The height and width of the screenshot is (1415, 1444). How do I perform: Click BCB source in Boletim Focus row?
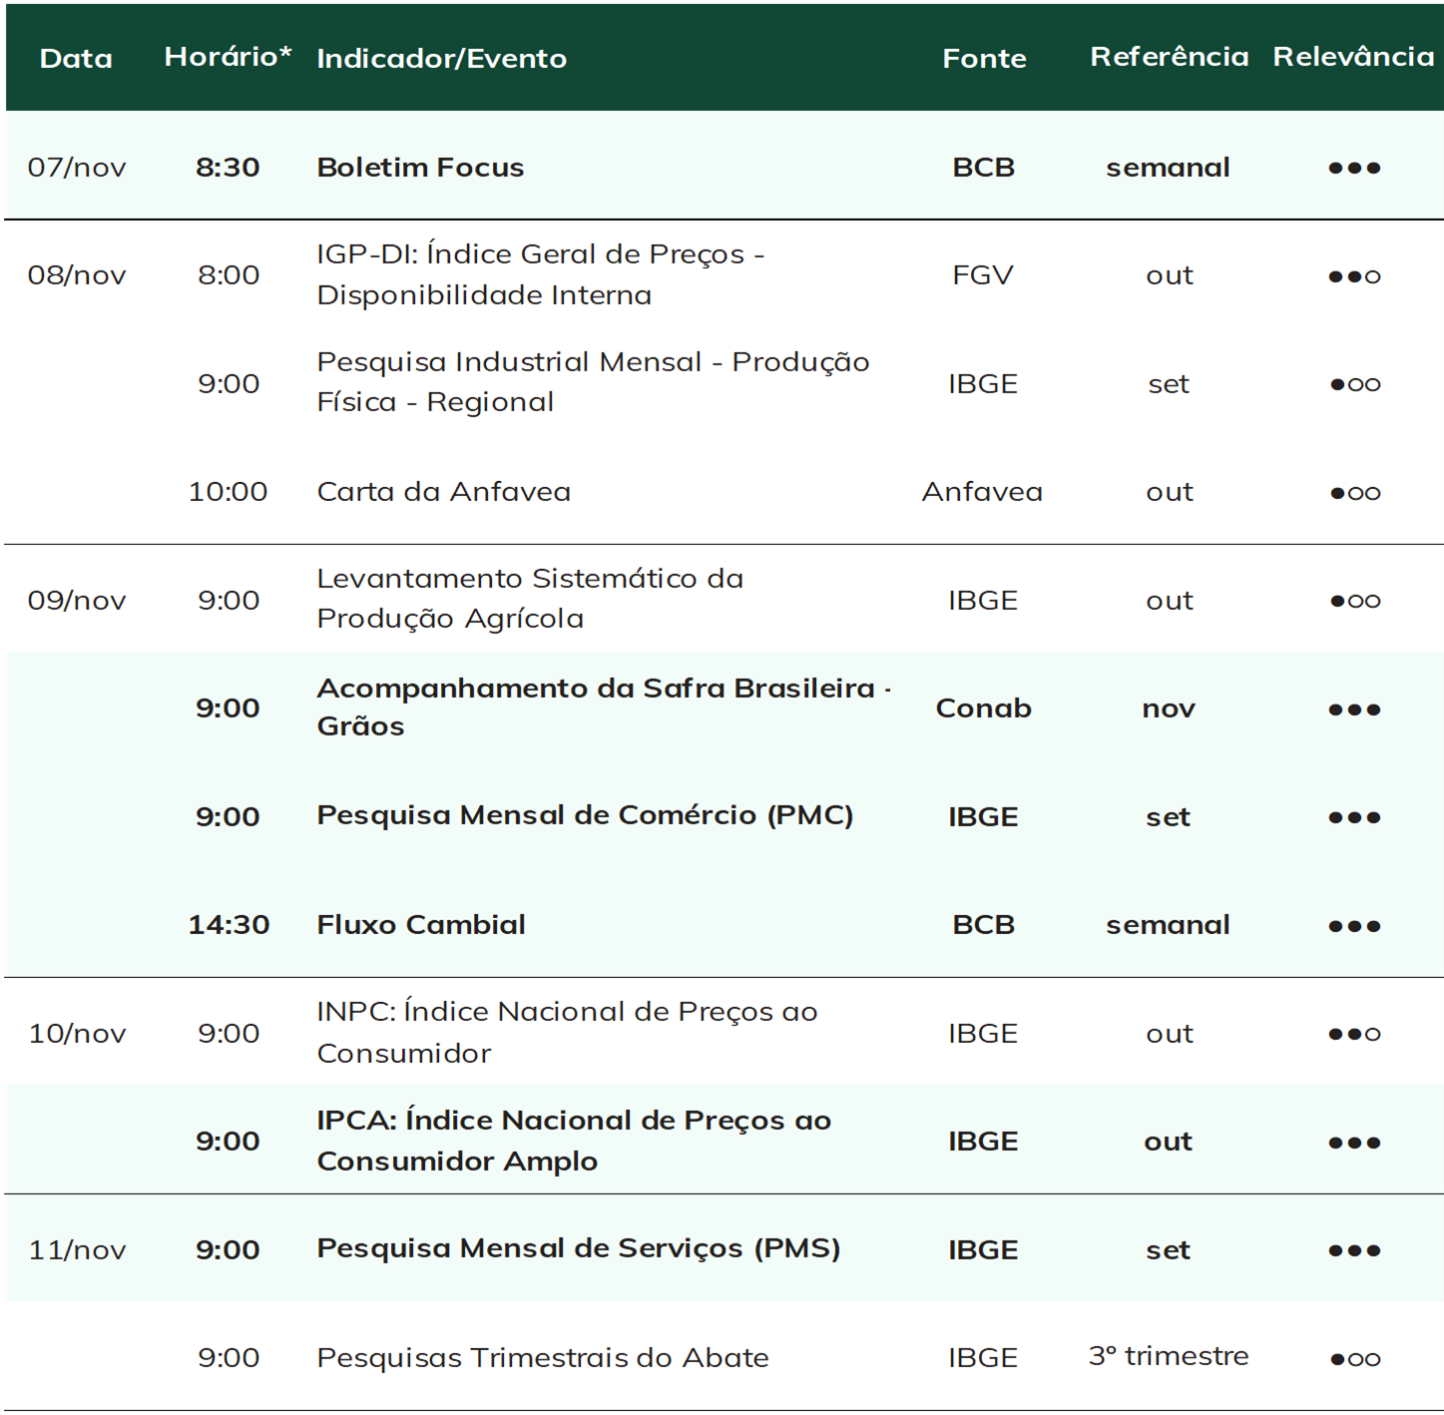(x=983, y=167)
